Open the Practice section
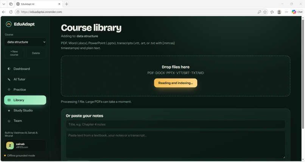Screen dimensions: 305x162 [x=25, y=89]
